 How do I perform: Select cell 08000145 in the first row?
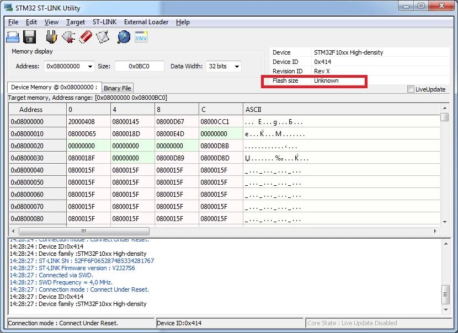[132, 122]
